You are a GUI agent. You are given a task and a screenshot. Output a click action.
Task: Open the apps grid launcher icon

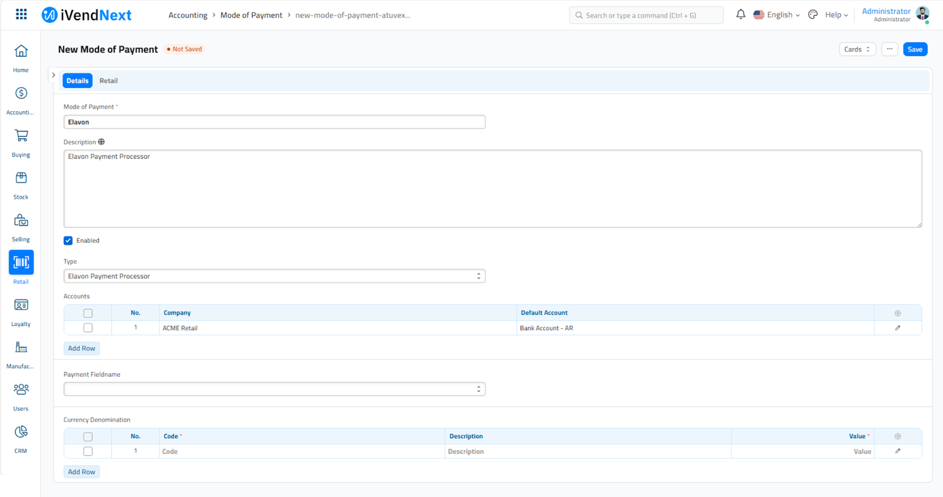(21, 14)
